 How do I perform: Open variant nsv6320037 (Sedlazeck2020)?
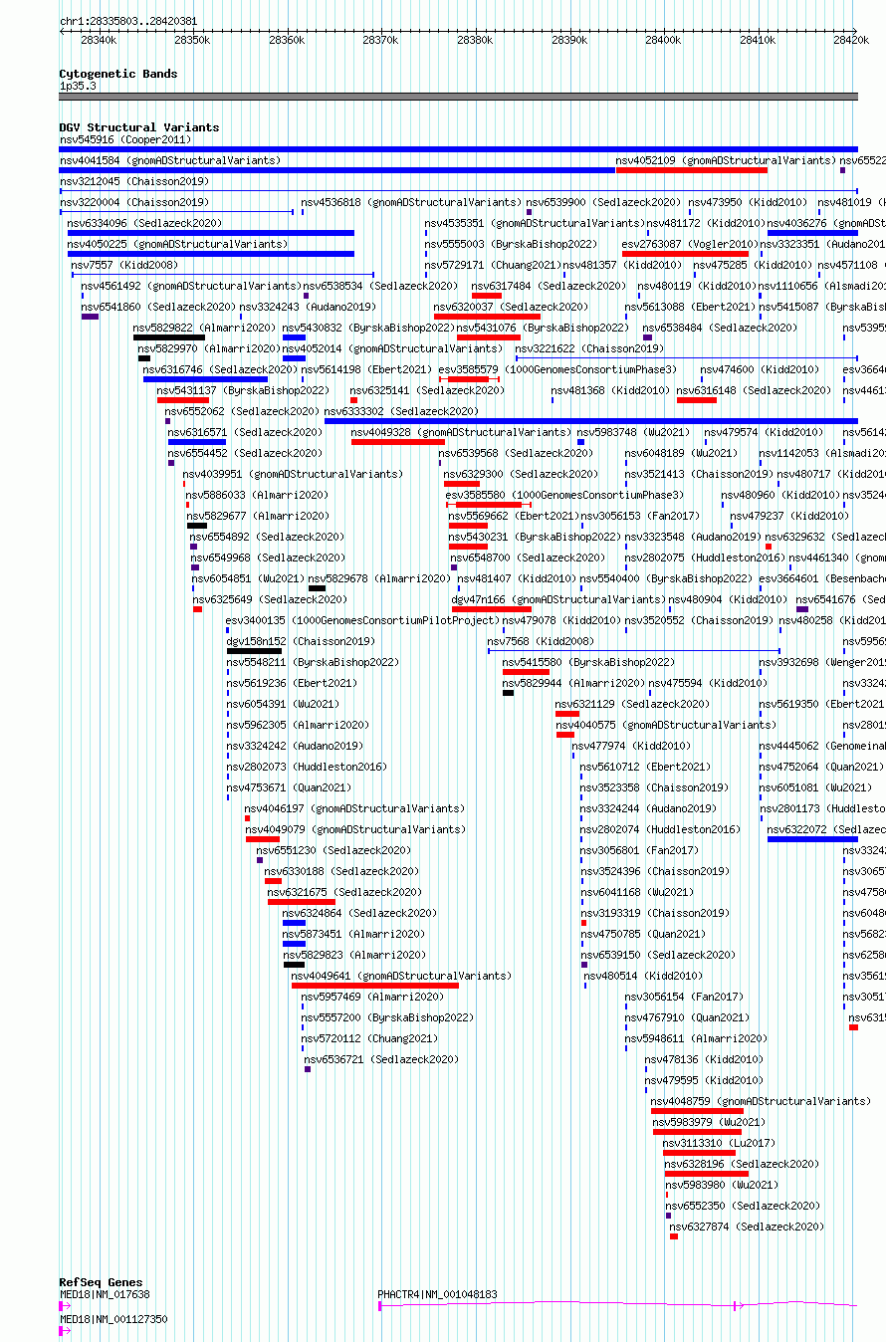pos(512,307)
